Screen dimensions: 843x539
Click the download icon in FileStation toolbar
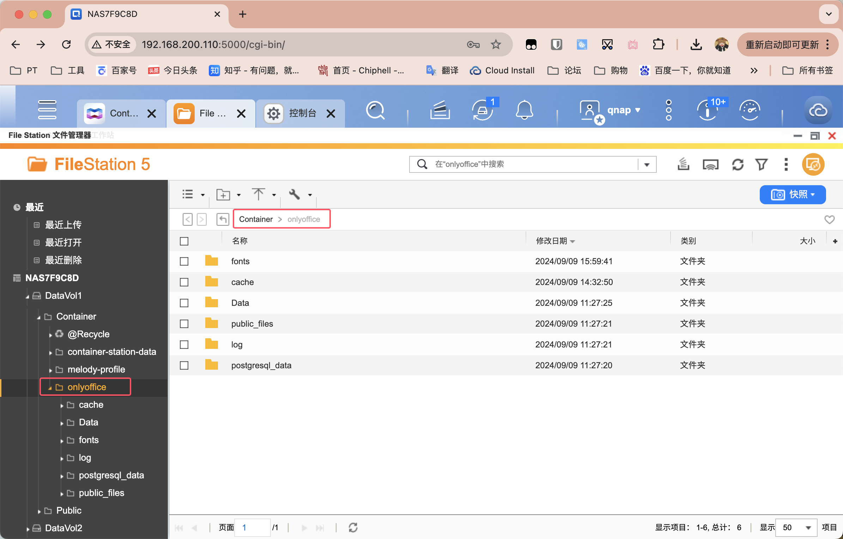coord(684,164)
